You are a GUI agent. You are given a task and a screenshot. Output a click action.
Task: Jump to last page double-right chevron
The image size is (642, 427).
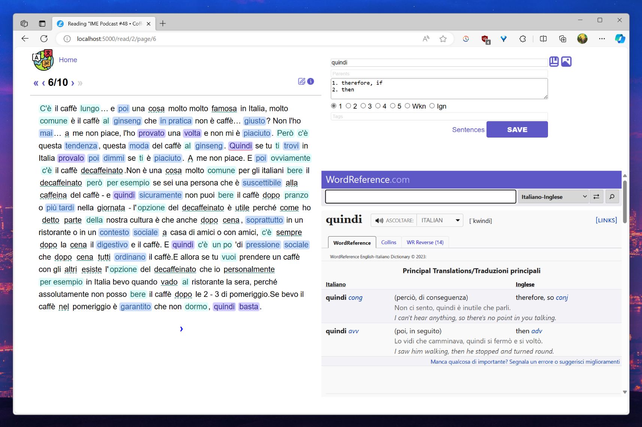coord(80,83)
